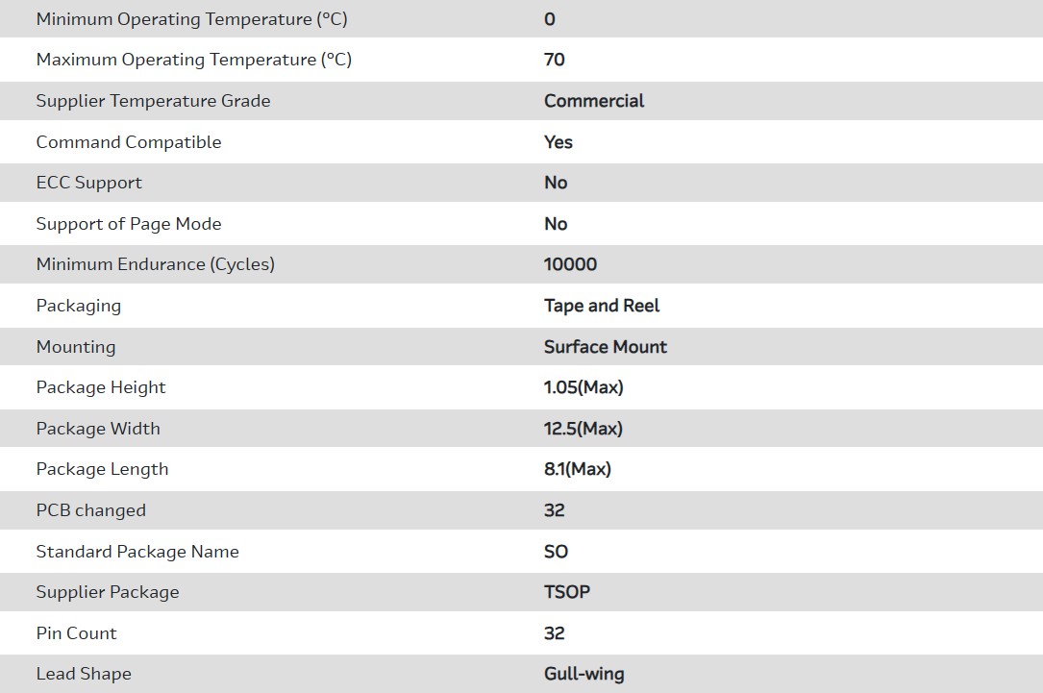1043x693 pixels.
Task: Click the PCB changed label
Action: 90,510
